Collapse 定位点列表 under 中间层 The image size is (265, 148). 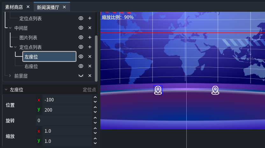(x=15, y=47)
